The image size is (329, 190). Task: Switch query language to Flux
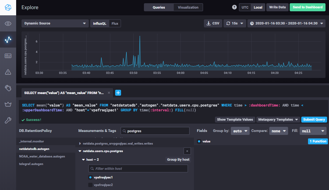click(115, 23)
